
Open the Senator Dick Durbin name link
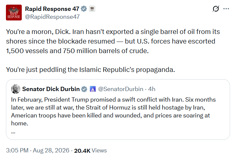point(51,89)
